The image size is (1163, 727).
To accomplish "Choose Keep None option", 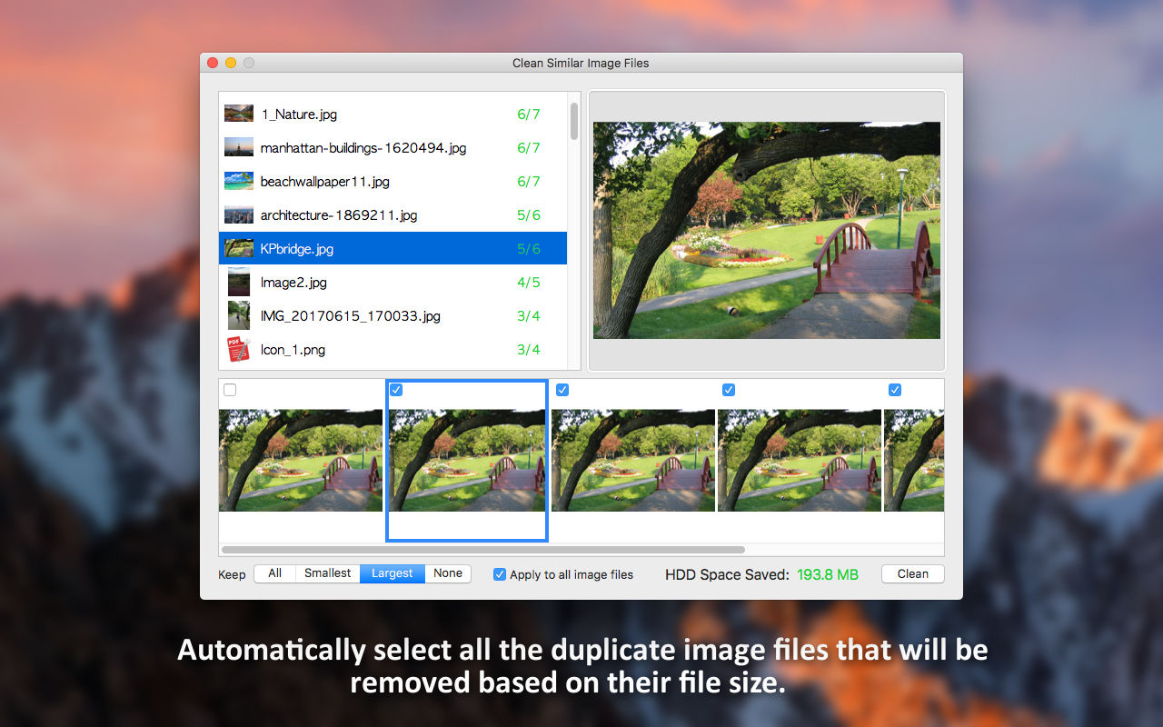I will 448,573.
